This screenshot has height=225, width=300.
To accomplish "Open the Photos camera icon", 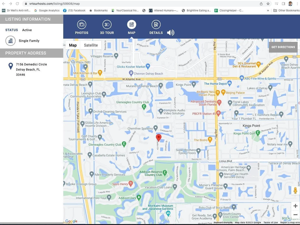I will (x=82, y=24).
